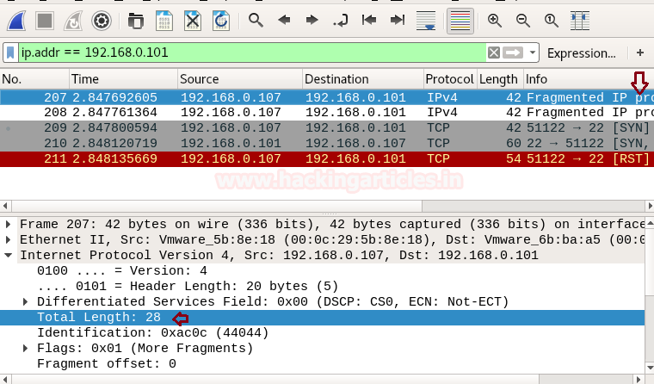
Task: Toggle auto-scroll during live capture
Action: click(x=426, y=21)
